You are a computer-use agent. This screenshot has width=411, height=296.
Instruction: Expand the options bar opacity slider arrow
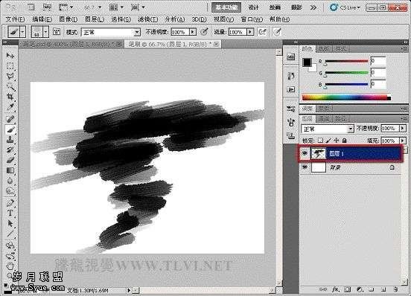pyautogui.click(x=193, y=32)
